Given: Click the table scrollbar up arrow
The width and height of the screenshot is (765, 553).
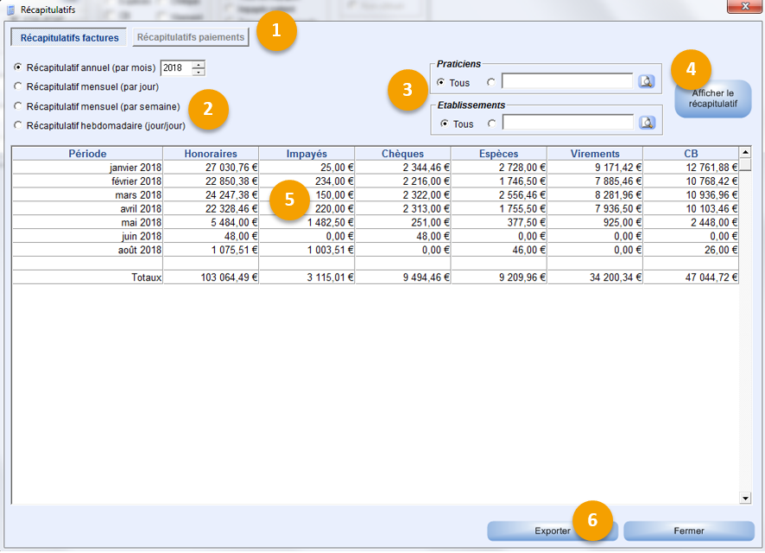Looking at the screenshot, I should [x=745, y=152].
